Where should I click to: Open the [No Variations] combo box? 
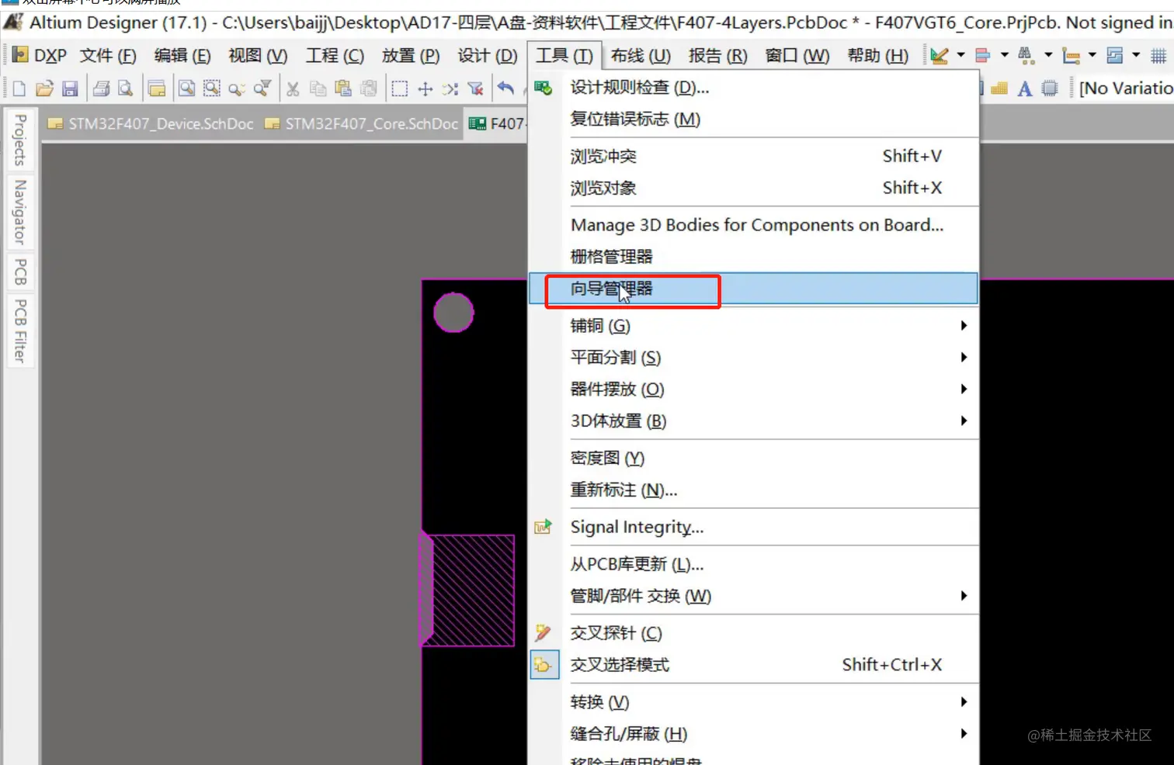tap(1125, 88)
